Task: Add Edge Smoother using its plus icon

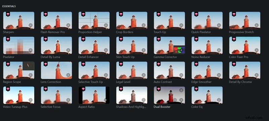Action: [x=219, y=75]
